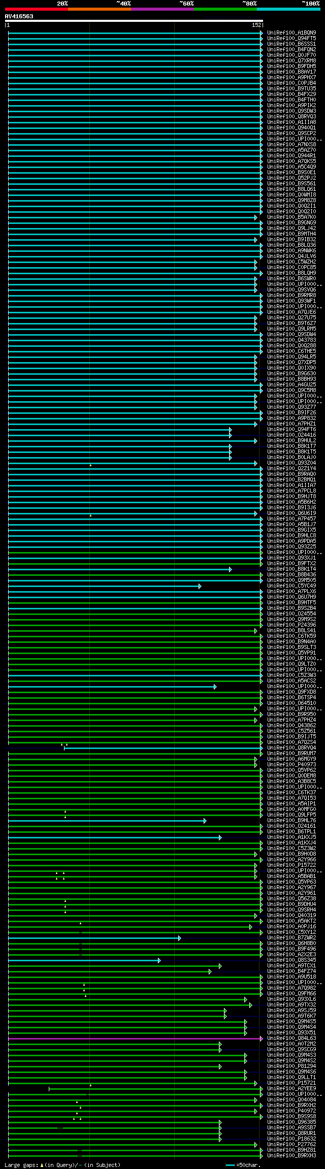The width and height of the screenshot is (325, 1169).
Task: Click the purple alignment bar for Q84LS0
Action: (135, 1038)
